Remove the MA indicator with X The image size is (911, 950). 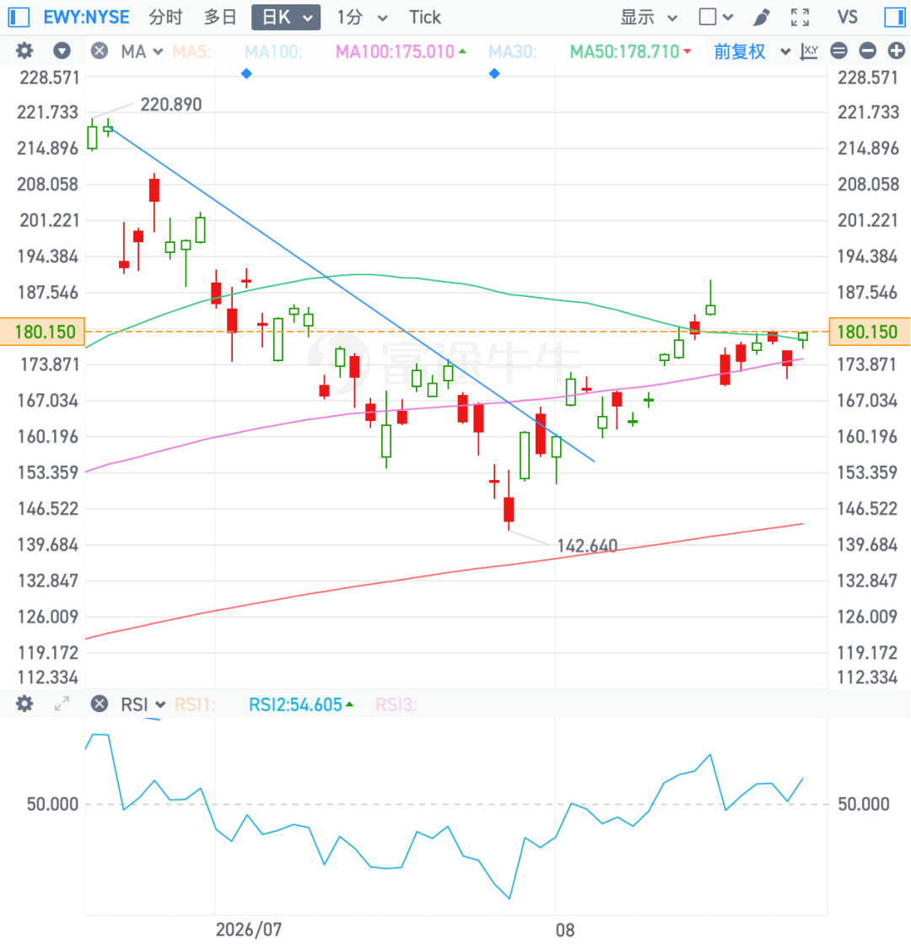coord(100,51)
